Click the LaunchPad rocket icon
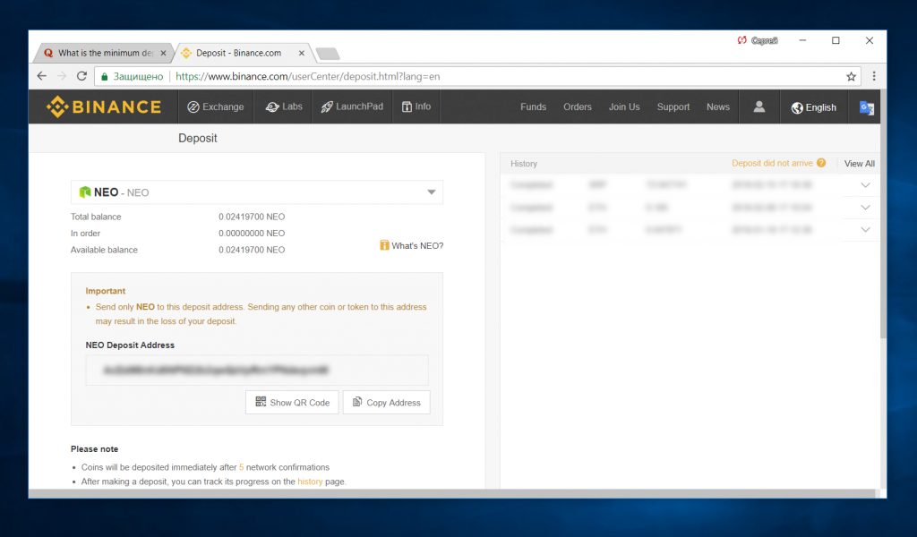 pos(327,107)
